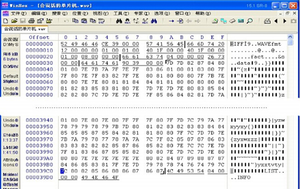Open RAM editor memory chip icon
This screenshot has width=300, height=189.
point(232,21)
